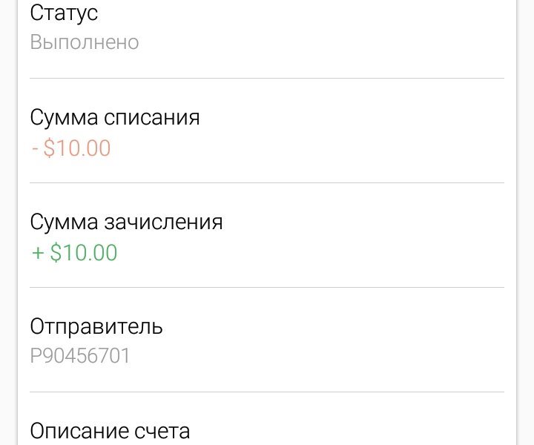The height and width of the screenshot is (445, 534).
Task: Click the divider line below Выполнено
Action: click(267, 79)
